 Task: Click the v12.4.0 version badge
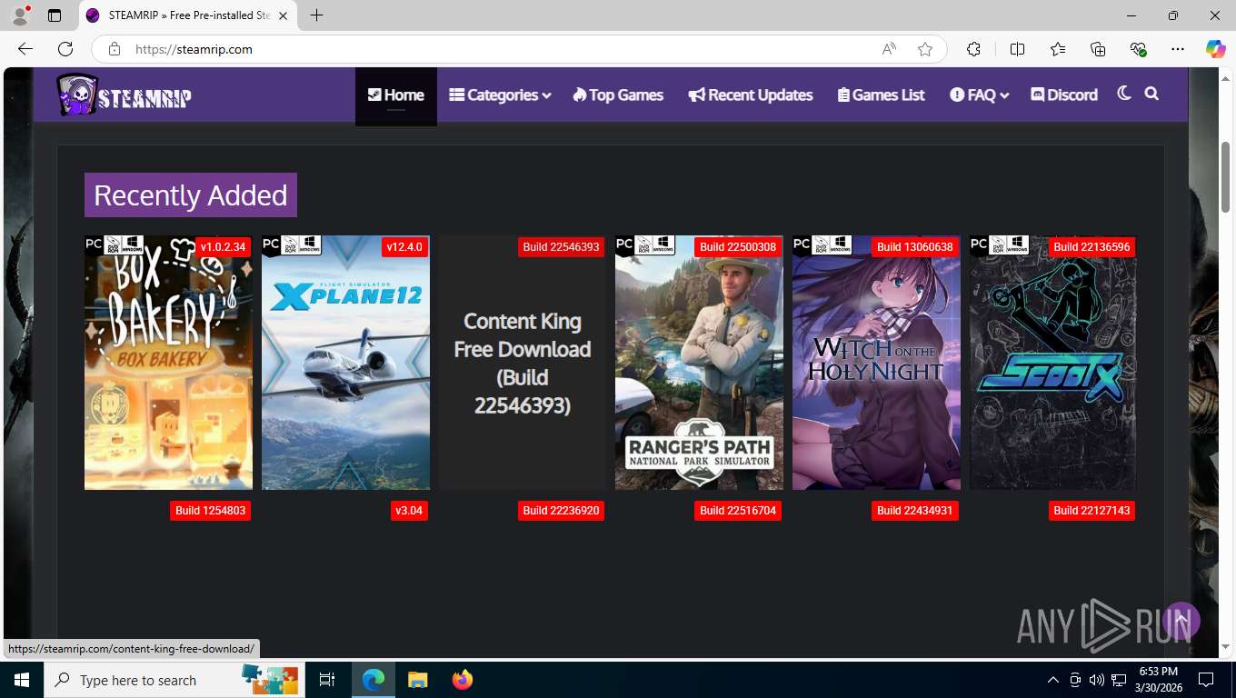point(404,247)
